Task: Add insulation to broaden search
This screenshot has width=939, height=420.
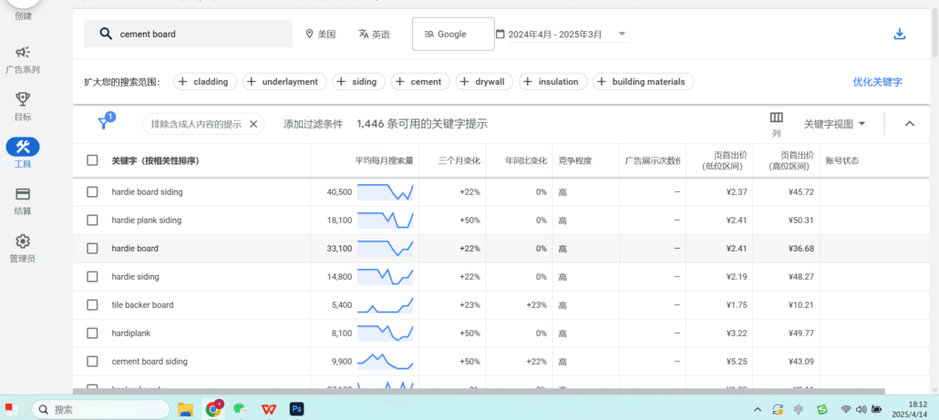Action: click(x=552, y=82)
